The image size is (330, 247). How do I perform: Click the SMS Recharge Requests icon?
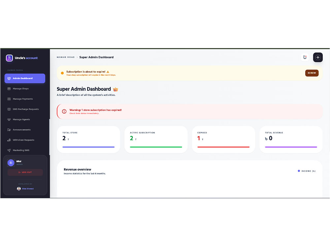tap(9, 109)
